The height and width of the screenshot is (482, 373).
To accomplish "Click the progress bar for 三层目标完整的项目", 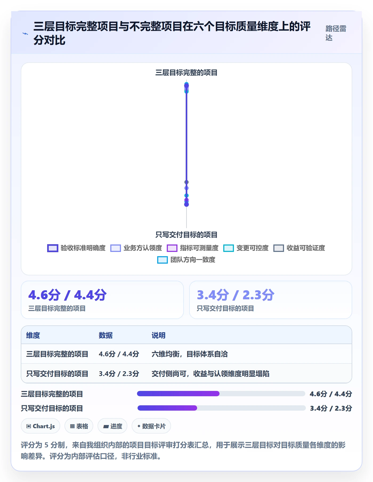I will pos(221,394).
